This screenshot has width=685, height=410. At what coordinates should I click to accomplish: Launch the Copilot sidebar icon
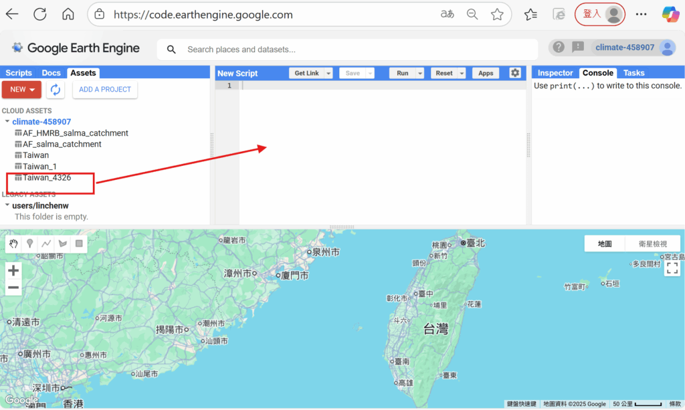(670, 15)
